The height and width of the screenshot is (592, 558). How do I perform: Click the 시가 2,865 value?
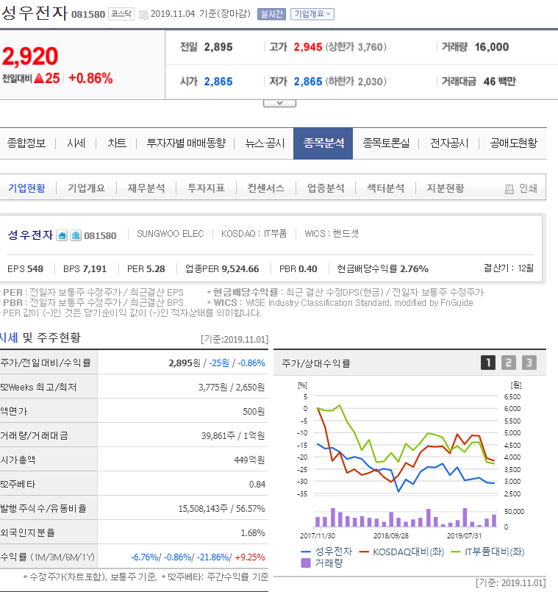218,82
